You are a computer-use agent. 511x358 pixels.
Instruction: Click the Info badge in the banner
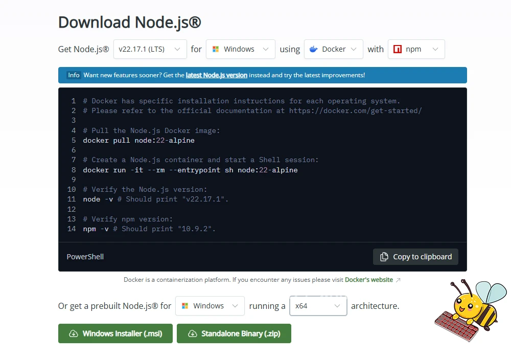click(x=74, y=75)
